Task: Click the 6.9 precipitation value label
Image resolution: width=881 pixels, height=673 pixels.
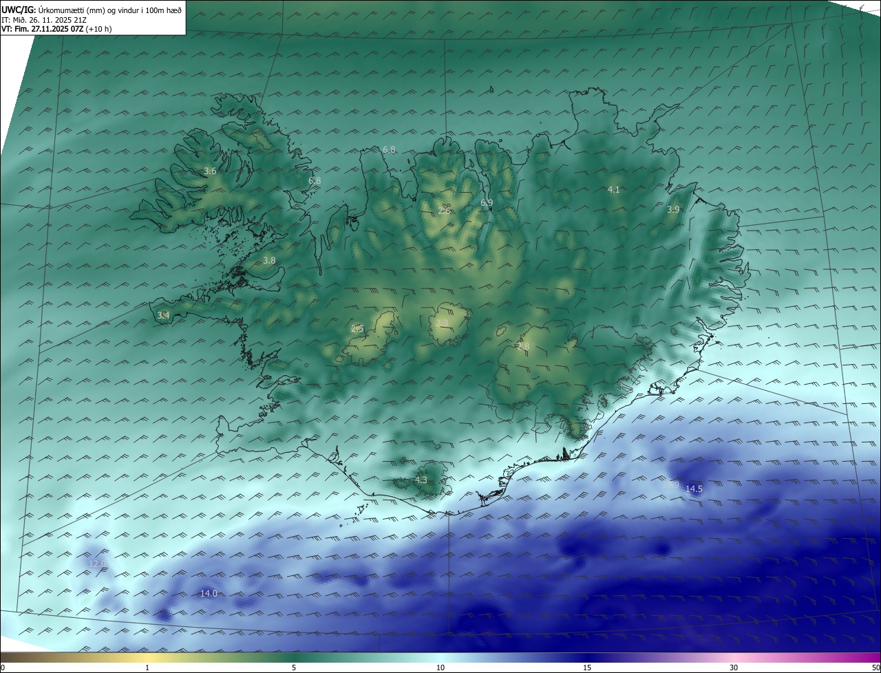Action: [487, 202]
